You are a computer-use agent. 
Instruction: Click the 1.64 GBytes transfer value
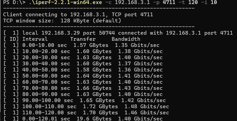pos(94,76)
